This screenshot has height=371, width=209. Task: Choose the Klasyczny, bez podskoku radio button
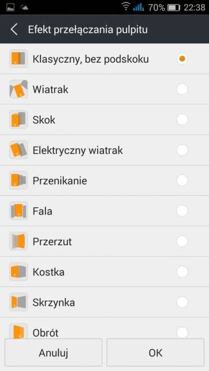[x=182, y=58]
